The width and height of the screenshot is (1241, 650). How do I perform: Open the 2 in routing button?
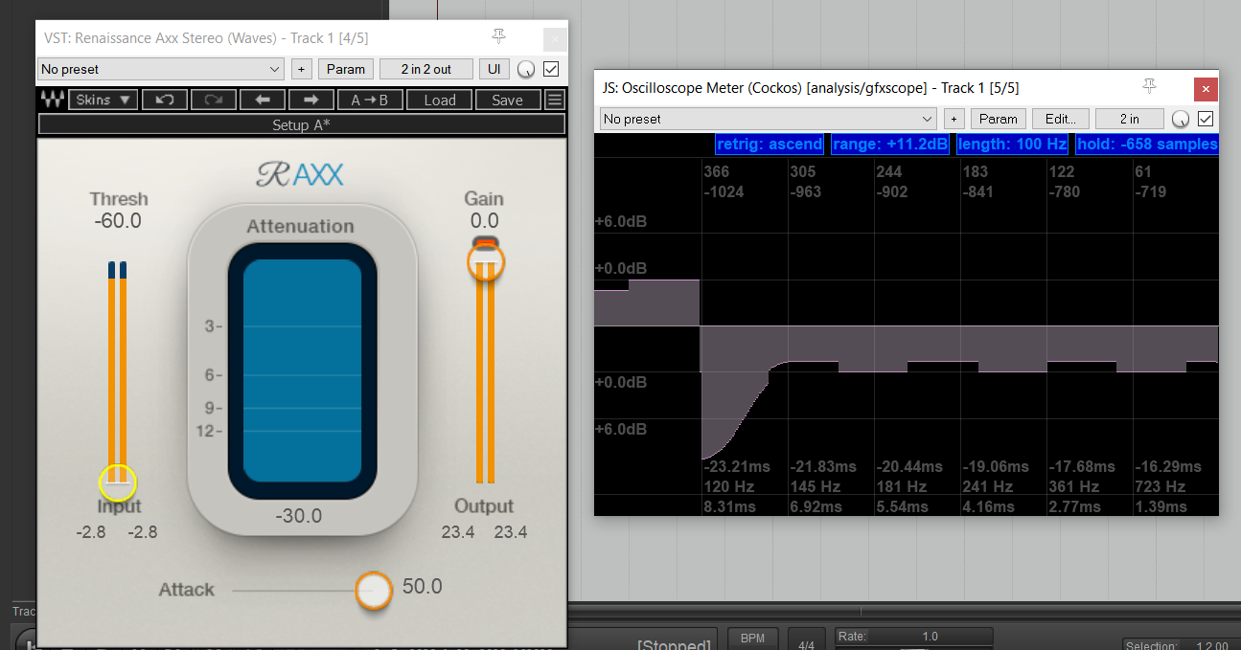coord(1130,119)
